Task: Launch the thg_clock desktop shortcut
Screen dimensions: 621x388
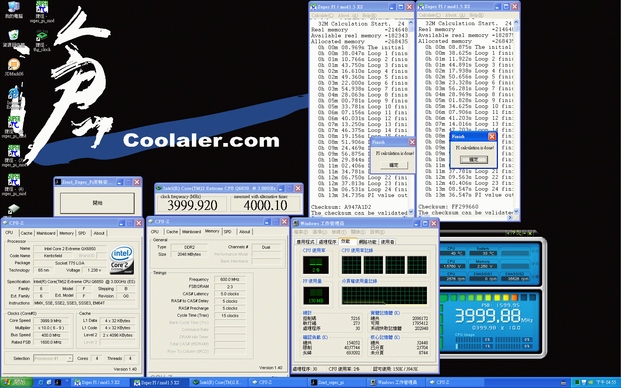Action: point(42,41)
